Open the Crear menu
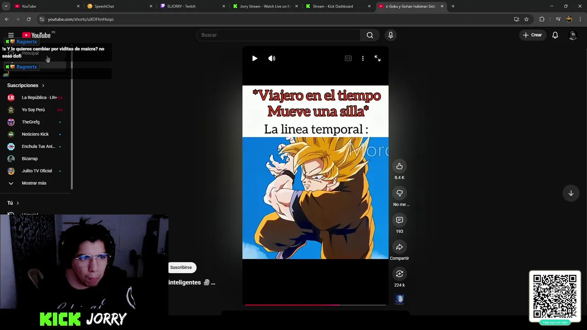Screen dimensions: 587x330 point(532,35)
